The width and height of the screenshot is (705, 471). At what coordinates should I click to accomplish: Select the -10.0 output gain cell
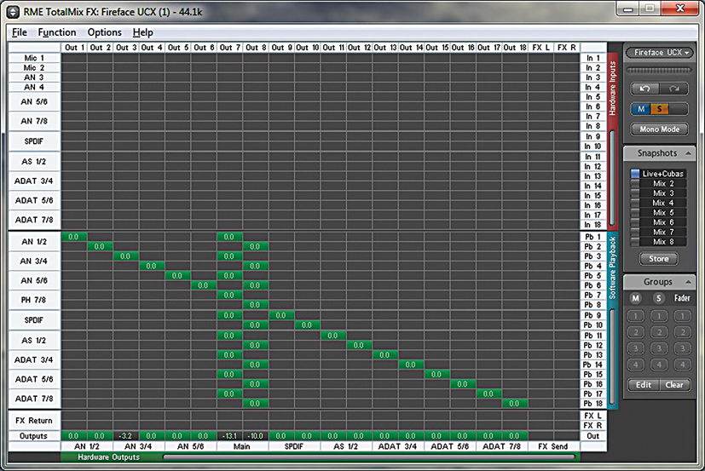(x=255, y=435)
